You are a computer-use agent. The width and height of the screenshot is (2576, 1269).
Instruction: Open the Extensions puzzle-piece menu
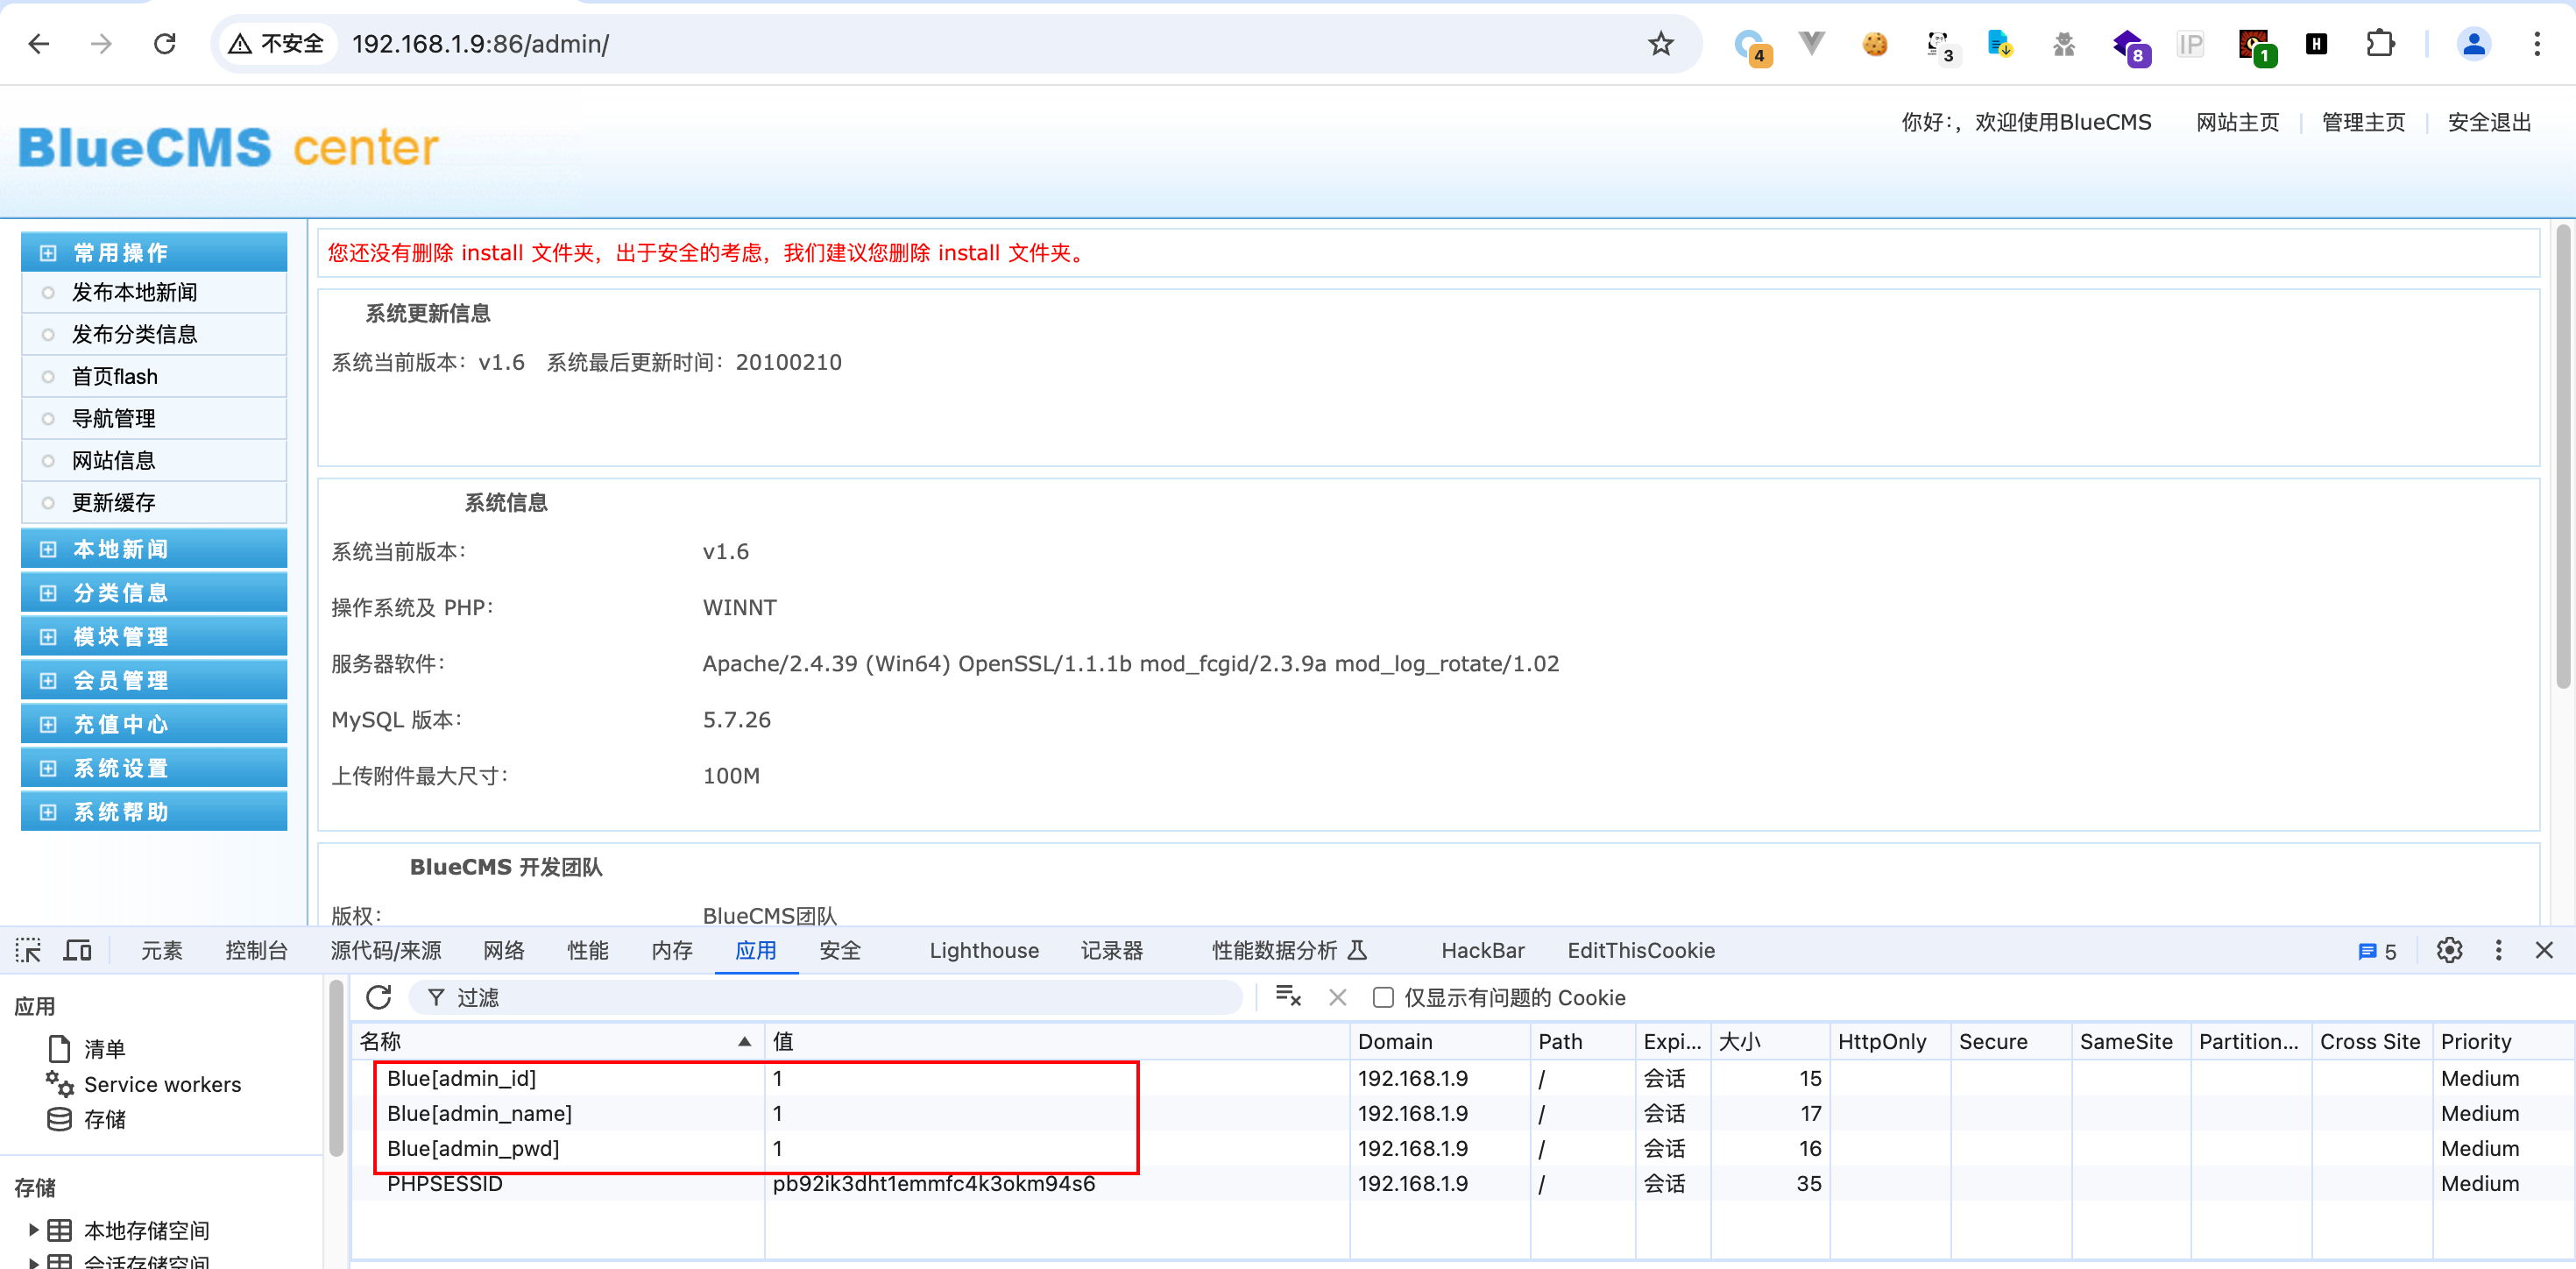pos(2380,44)
